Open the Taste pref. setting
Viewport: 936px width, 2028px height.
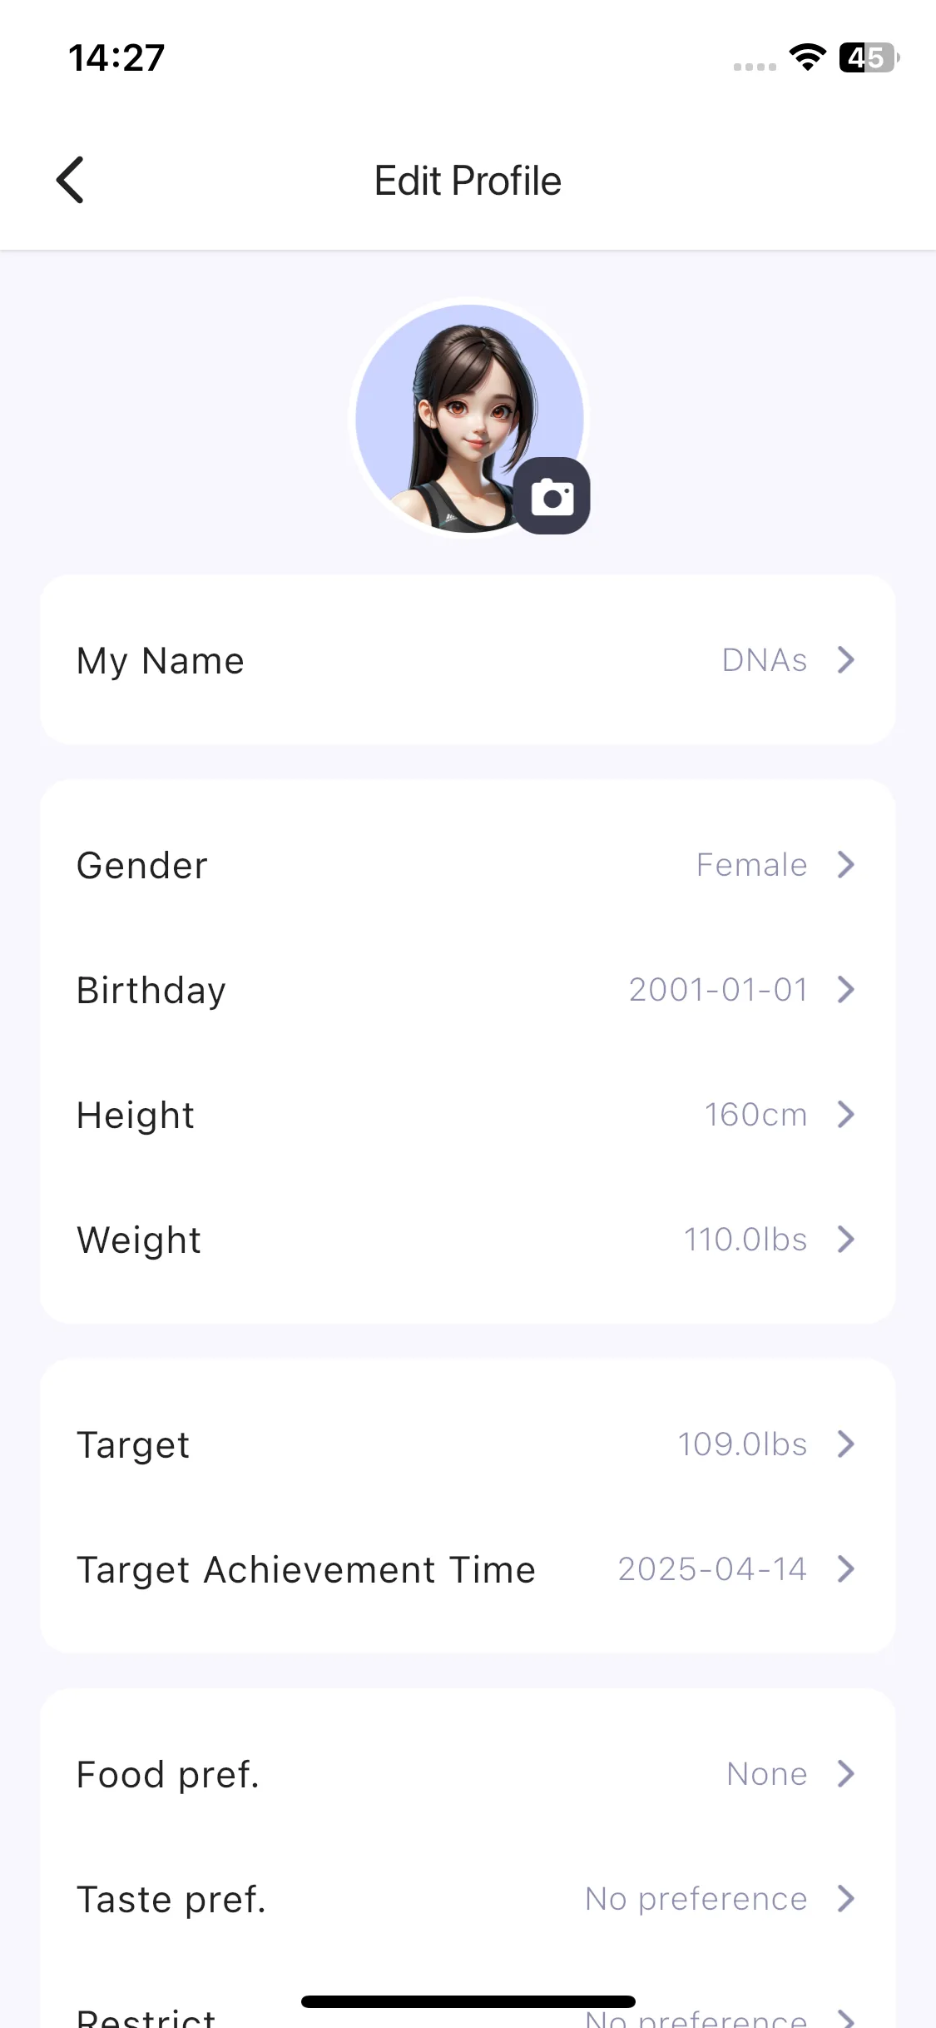[468, 1898]
